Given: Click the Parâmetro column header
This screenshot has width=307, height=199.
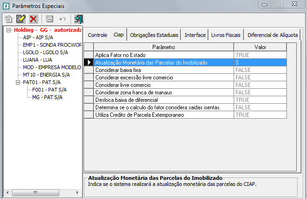Looking at the screenshot, I should [x=164, y=47].
